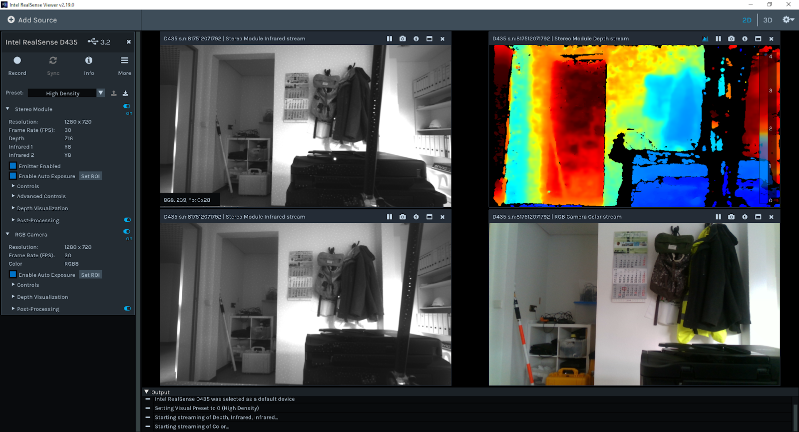Open the settings gear at top right
Viewport: 799px width, 432px height.
tap(788, 20)
